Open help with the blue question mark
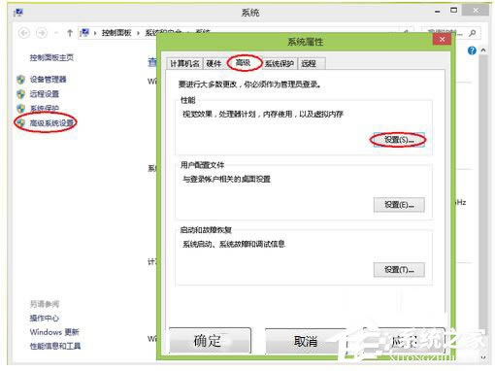 (472, 51)
